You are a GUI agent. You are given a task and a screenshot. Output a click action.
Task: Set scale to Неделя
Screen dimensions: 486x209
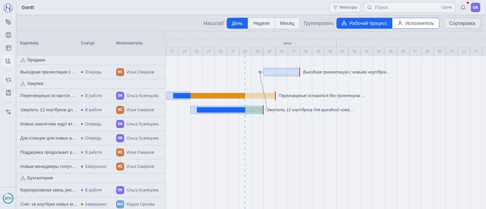[261, 23]
